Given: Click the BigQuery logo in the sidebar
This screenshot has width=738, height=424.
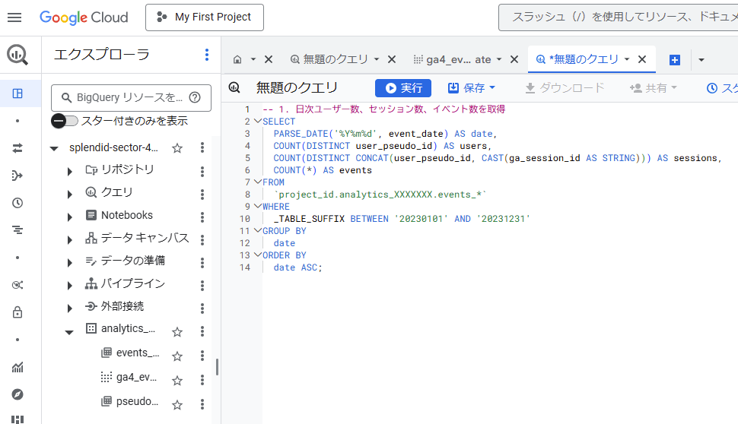Looking at the screenshot, I should point(17,55).
